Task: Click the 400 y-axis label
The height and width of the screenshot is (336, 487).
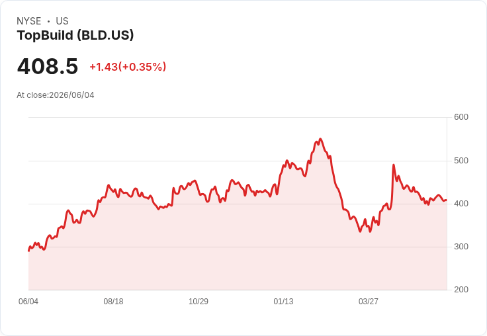Action: 461,204
